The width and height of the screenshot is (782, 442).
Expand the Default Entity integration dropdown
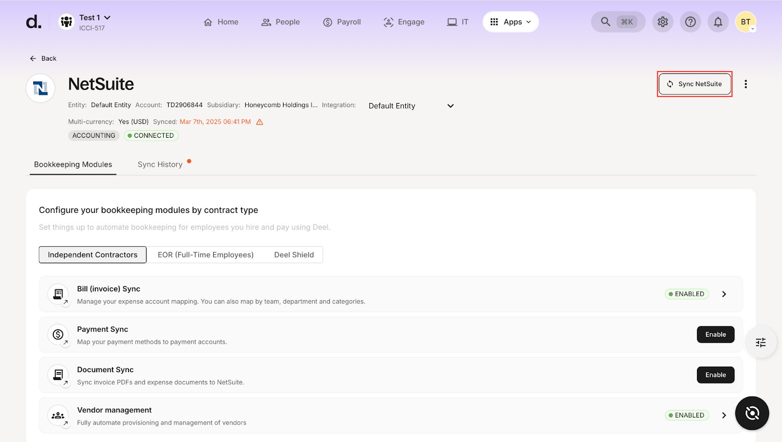(411, 106)
